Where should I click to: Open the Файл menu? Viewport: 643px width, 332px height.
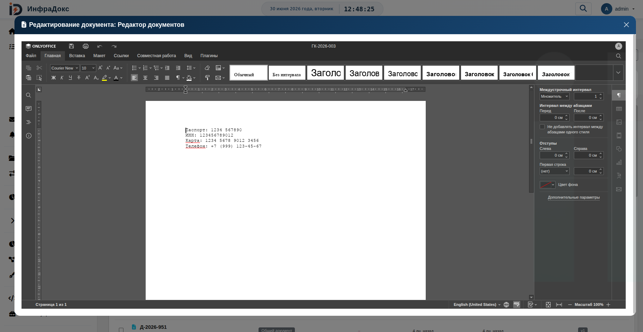tap(31, 56)
